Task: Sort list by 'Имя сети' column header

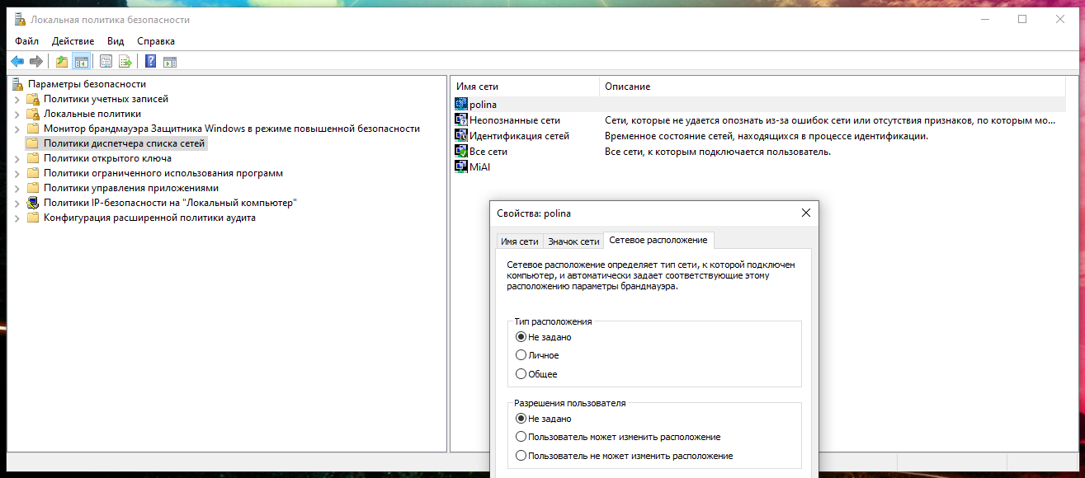Action: tap(525, 87)
